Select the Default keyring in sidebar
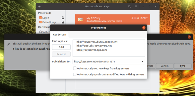Image resolution: width=195 pixels, height=96 pixels. [x=51, y=22]
